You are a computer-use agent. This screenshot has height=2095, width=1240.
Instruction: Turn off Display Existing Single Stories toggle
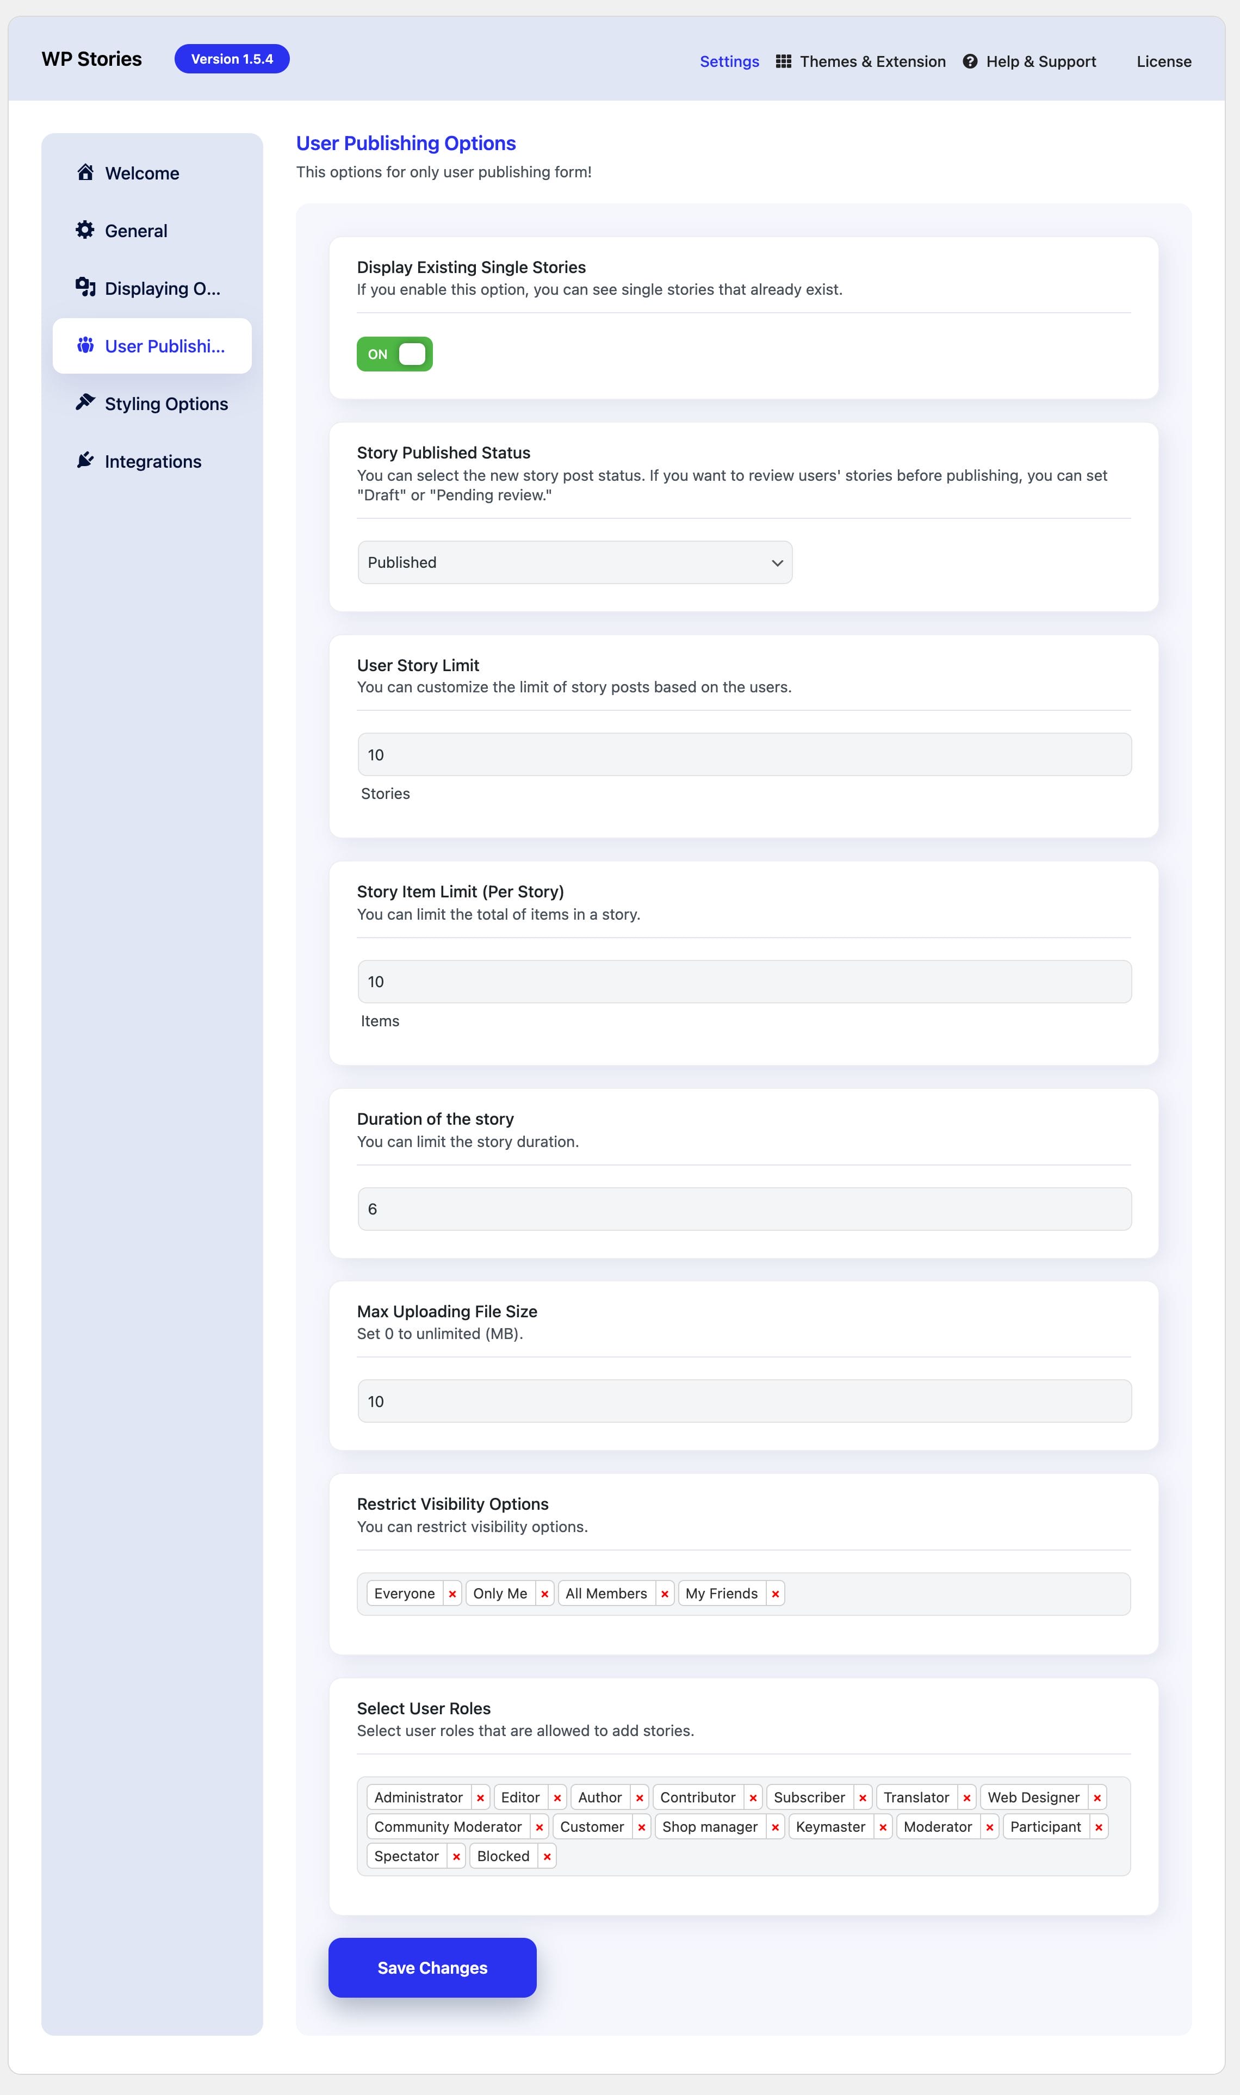(x=394, y=354)
